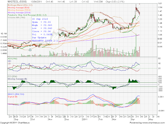Click the C=1.42 close value
This screenshot has height=124, width=165.
click(85, 2)
